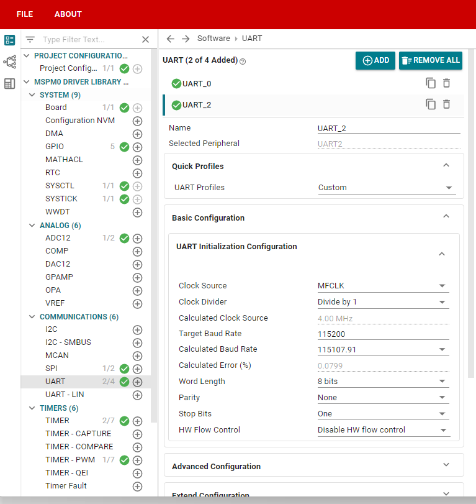Click the ADD button
This screenshot has width=476, height=504.
point(375,60)
